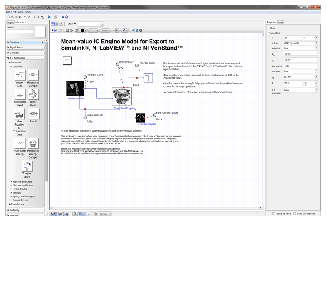Select the Rotational Damper component icon
The width and height of the screenshot is (326, 282).
[33, 75]
